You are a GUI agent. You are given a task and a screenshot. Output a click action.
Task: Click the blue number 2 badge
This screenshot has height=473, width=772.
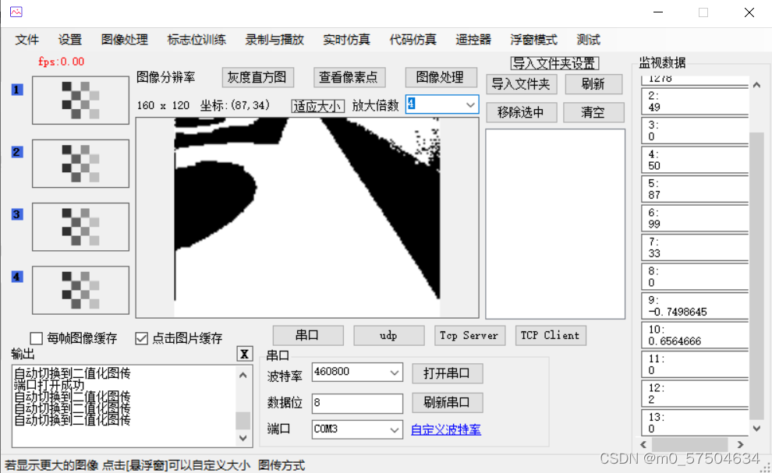click(x=17, y=152)
